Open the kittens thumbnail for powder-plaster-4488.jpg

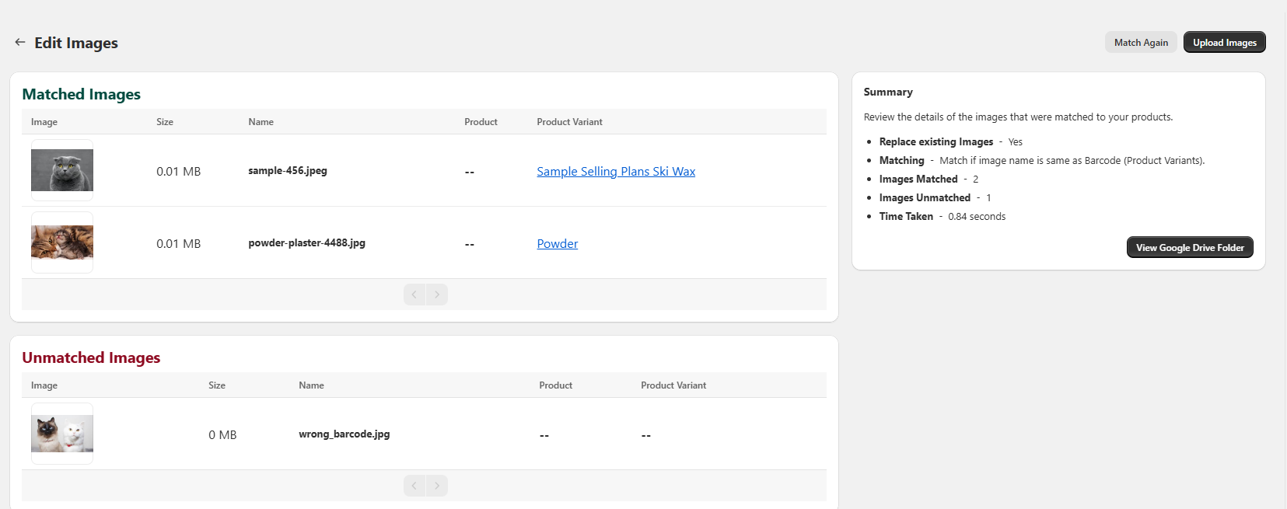(x=62, y=242)
